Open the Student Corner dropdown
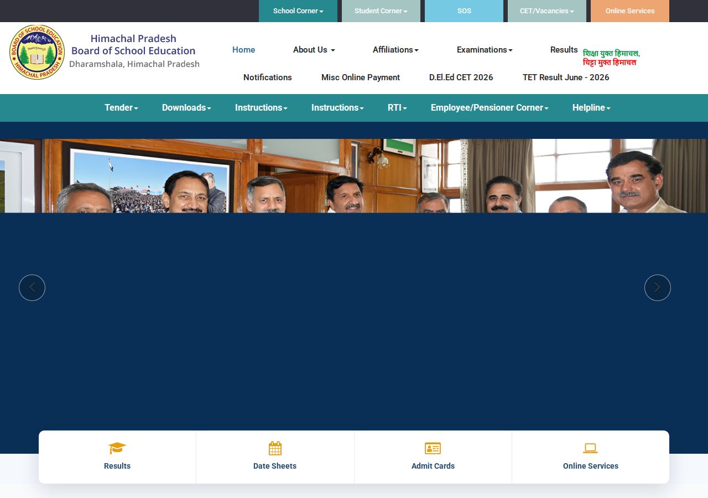 (x=381, y=11)
